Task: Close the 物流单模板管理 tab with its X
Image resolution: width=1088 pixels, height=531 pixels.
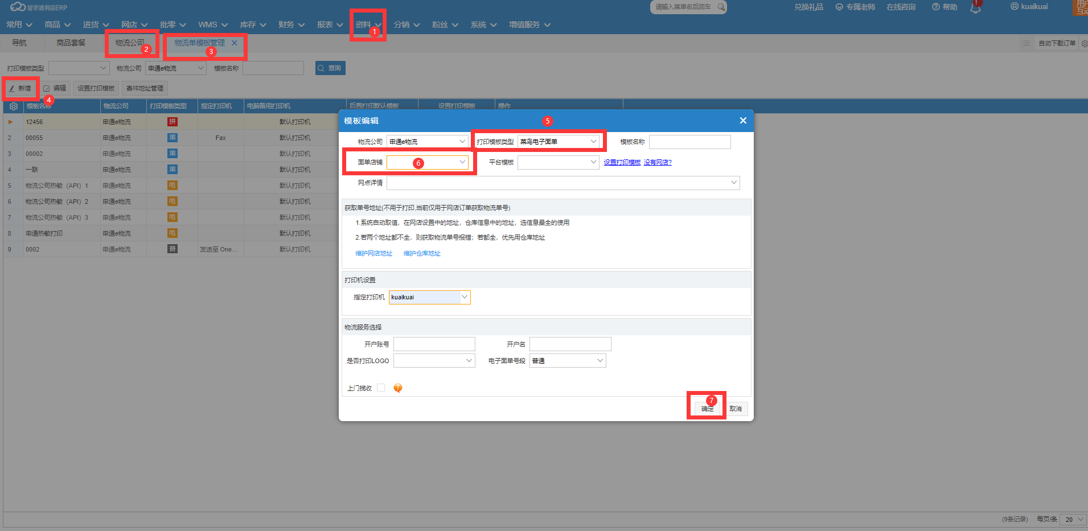Action: pyautogui.click(x=234, y=43)
